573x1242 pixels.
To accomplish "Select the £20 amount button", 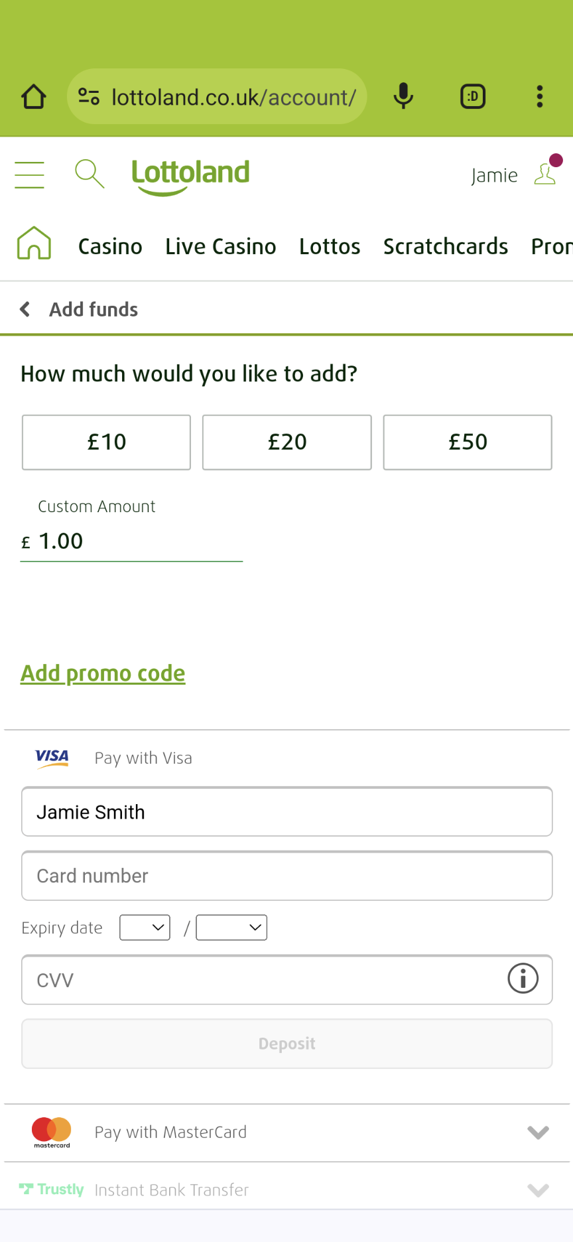I will [x=287, y=443].
